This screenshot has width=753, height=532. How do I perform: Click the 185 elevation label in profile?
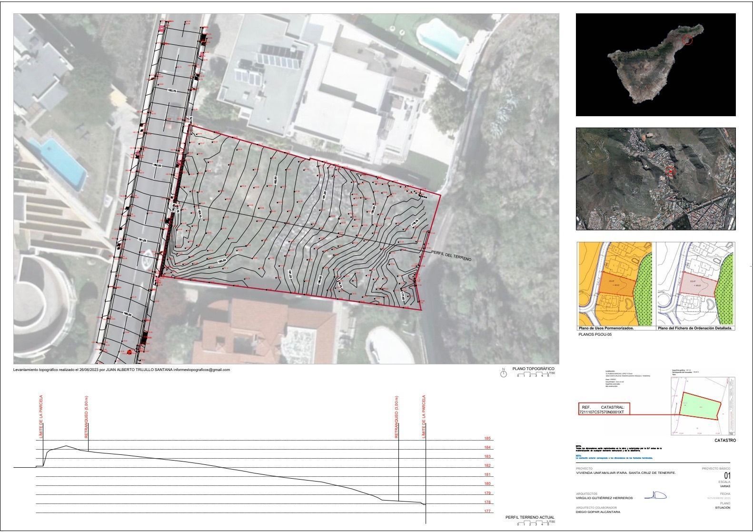point(487,439)
